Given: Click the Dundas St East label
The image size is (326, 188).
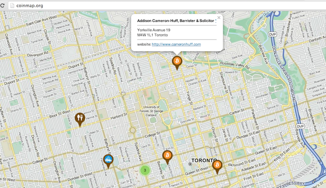Looking at the screenshot, I should (248, 135).
